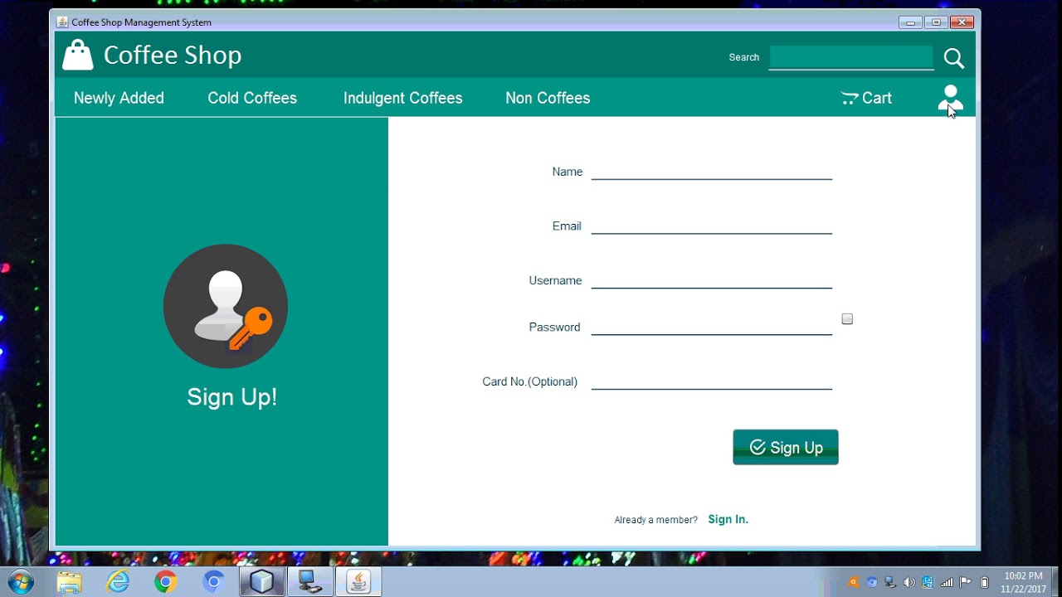Open the Non Coffees category
Screen dimensions: 1062x597
548,98
